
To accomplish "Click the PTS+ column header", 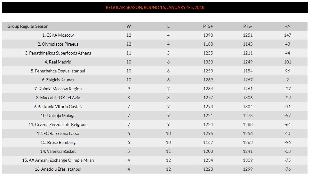I will click(208, 26).
